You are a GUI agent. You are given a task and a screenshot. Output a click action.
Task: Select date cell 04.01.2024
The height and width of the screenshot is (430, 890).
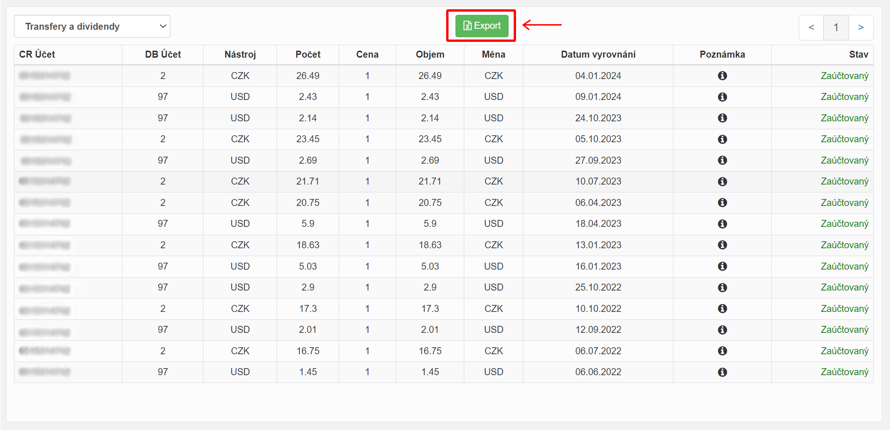tap(598, 76)
